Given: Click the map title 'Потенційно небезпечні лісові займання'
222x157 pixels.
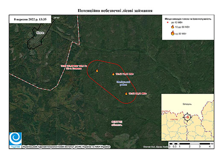Looking at the screenshot, I should pyautogui.click(x=115, y=11).
